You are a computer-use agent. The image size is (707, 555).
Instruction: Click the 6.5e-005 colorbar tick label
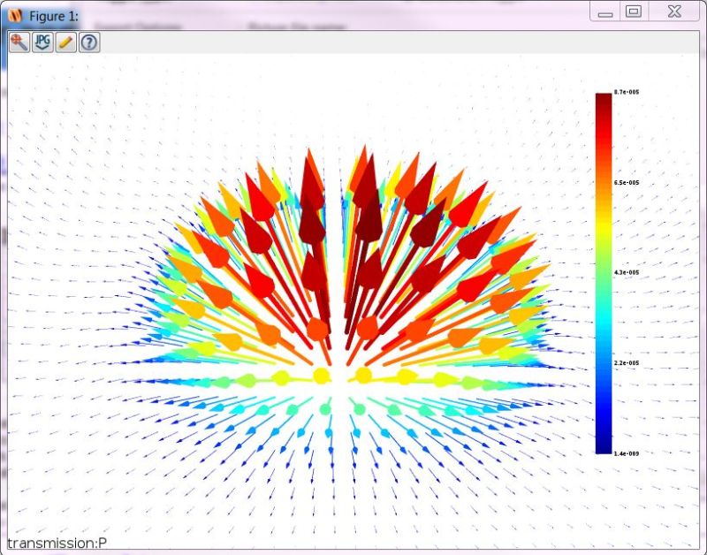click(629, 183)
